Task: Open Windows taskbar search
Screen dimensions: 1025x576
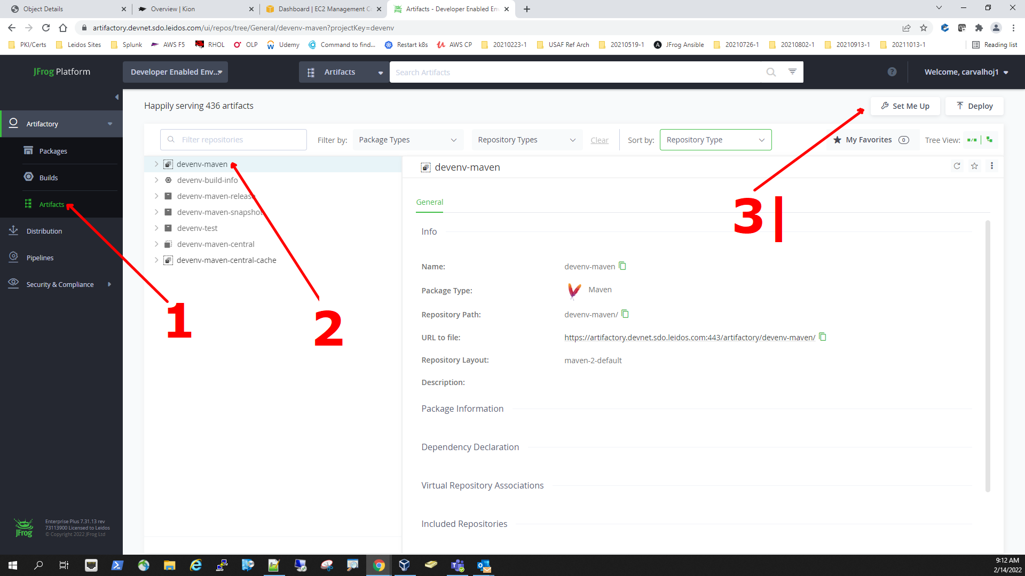Action: click(38, 565)
